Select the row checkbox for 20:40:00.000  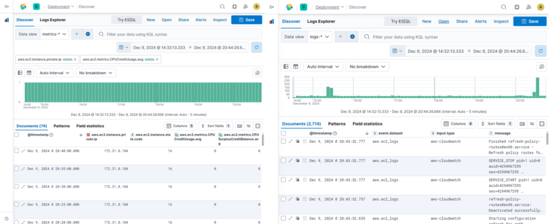pyautogui.click(x=17, y=151)
